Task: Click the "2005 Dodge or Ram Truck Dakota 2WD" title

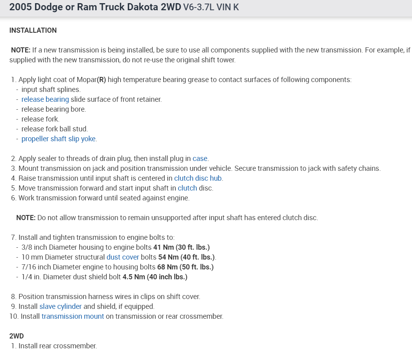Action: click(95, 7)
